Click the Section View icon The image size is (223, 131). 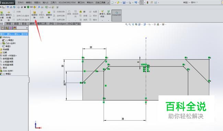pyautogui.click(x=136, y=24)
